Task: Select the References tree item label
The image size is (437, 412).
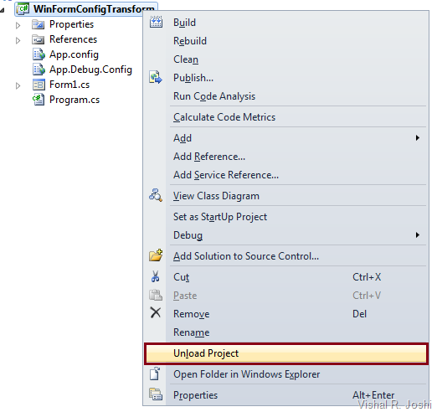Action: (73, 39)
